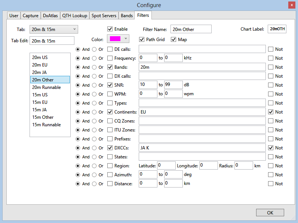Click the magenta color swatch
This screenshot has height=223, width=298.
coord(115,39)
